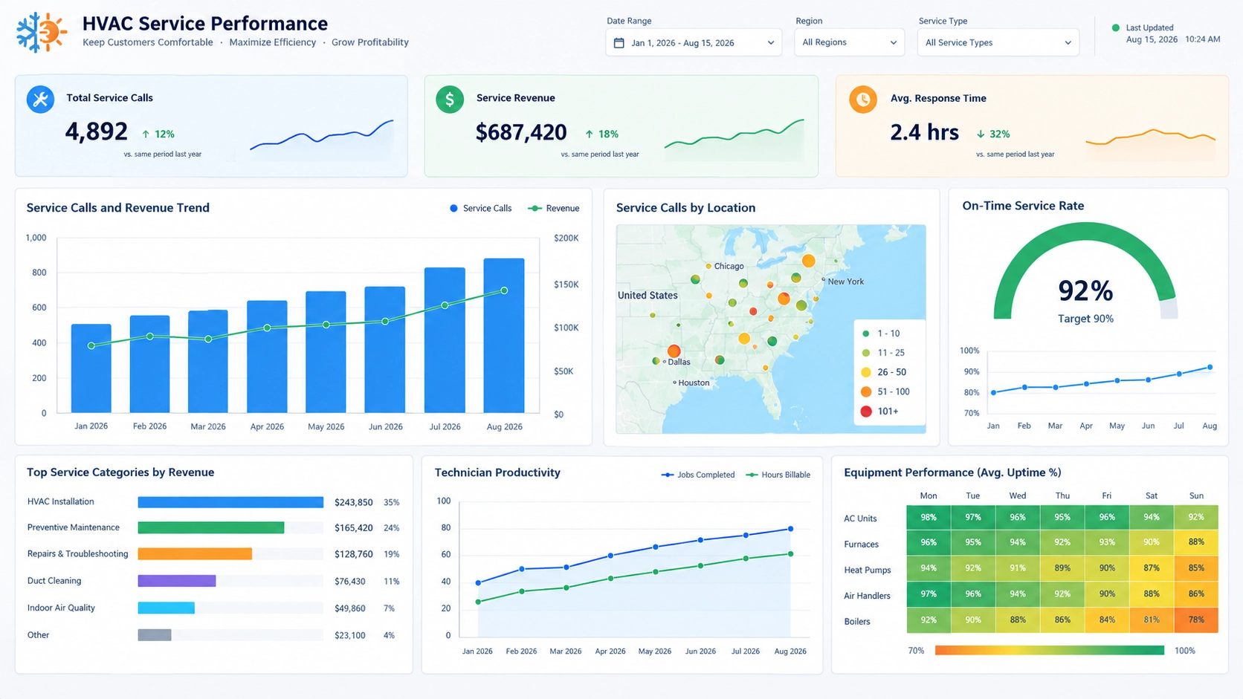Click the Chicago label on the map
Viewport: 1243px width, 699px height.
729,267
